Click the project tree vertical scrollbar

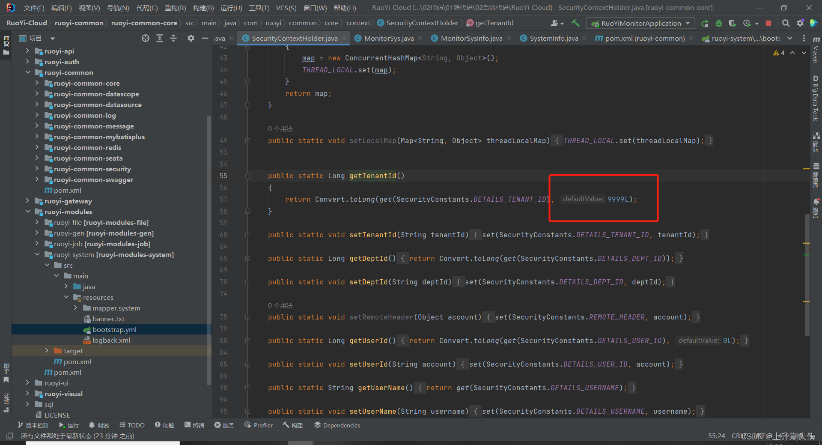(x=209, y=251)
